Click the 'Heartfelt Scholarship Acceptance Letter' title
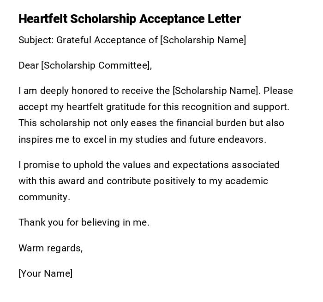Viewport: 323px width, 302px height. click(x=130, y=19)
